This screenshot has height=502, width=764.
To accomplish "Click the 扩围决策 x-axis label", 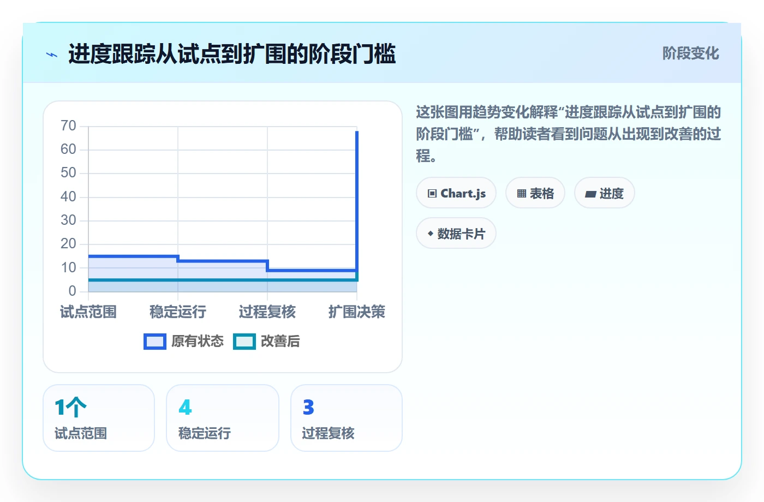I will coord(357,312).
